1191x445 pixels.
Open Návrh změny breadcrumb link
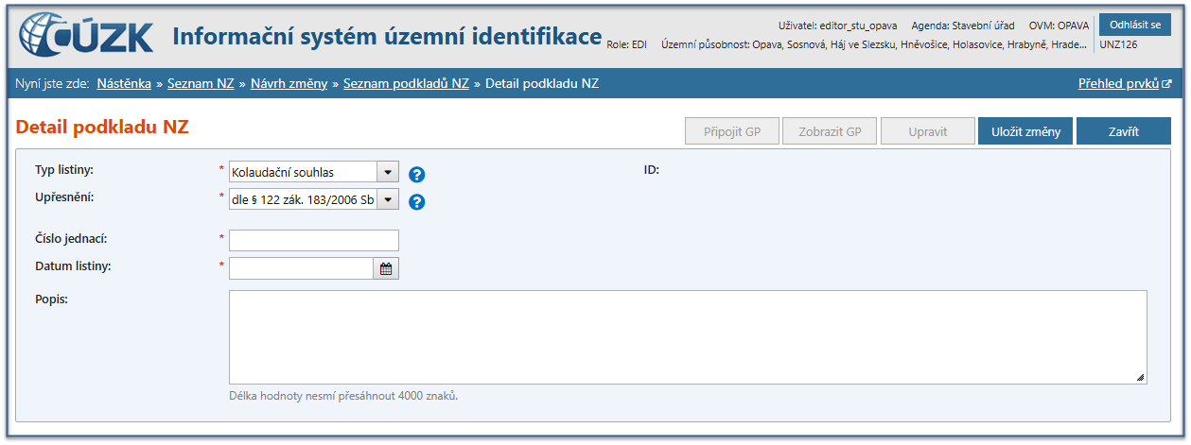click(x=289, y=83)
